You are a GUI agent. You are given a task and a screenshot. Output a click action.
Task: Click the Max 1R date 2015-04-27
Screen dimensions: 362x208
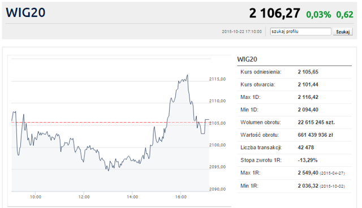332,173
